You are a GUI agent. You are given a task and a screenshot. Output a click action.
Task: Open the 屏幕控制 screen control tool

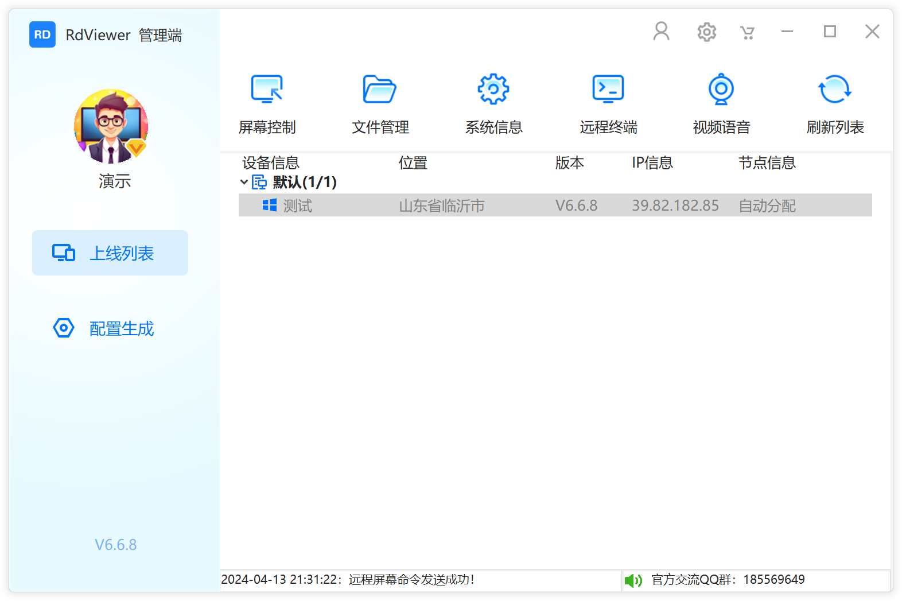tap(267, 104)
